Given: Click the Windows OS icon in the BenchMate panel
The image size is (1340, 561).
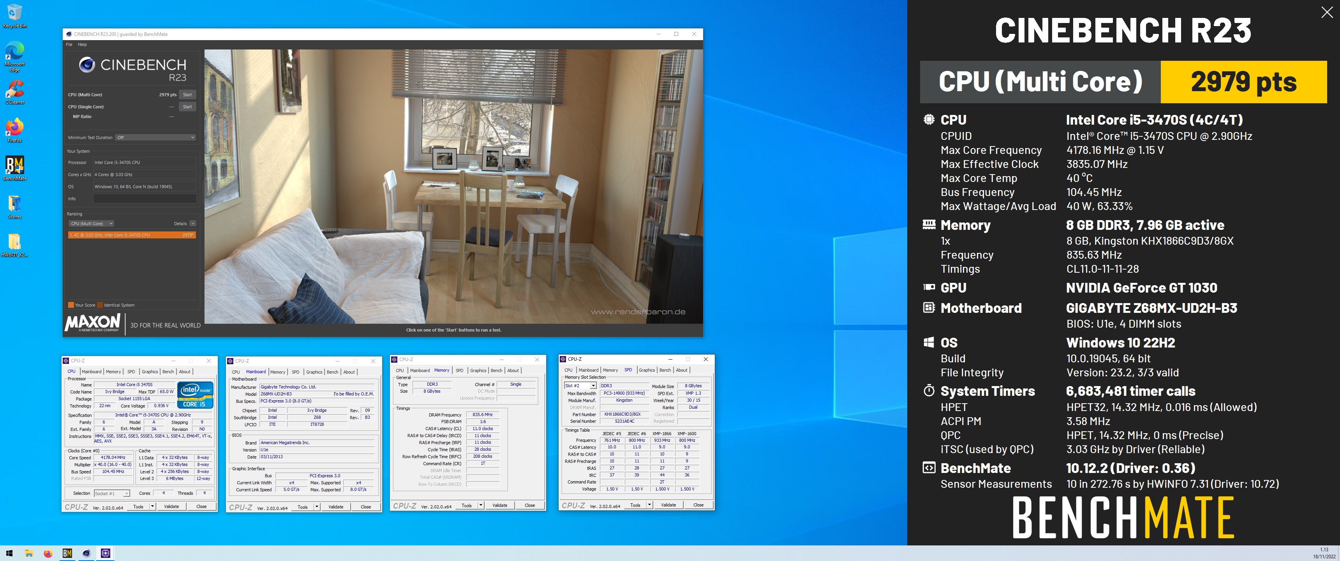Looking at the screenshot, I should pyautogui.click(x=929, y=342).
